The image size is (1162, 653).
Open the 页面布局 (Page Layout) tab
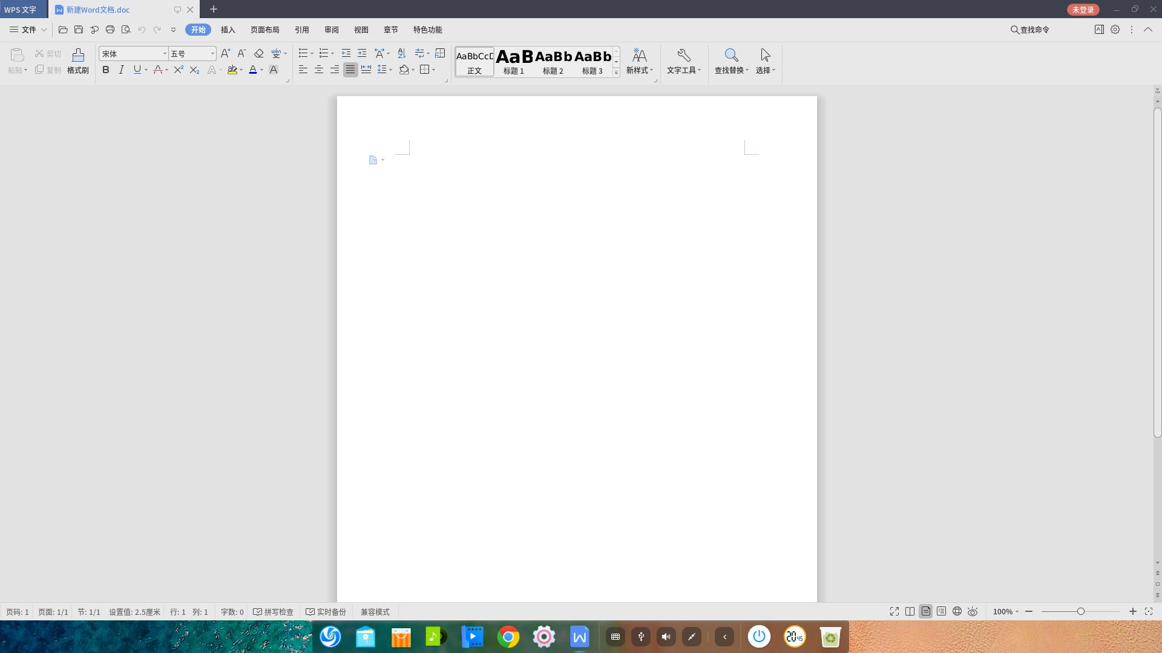[x=265, y=30]
